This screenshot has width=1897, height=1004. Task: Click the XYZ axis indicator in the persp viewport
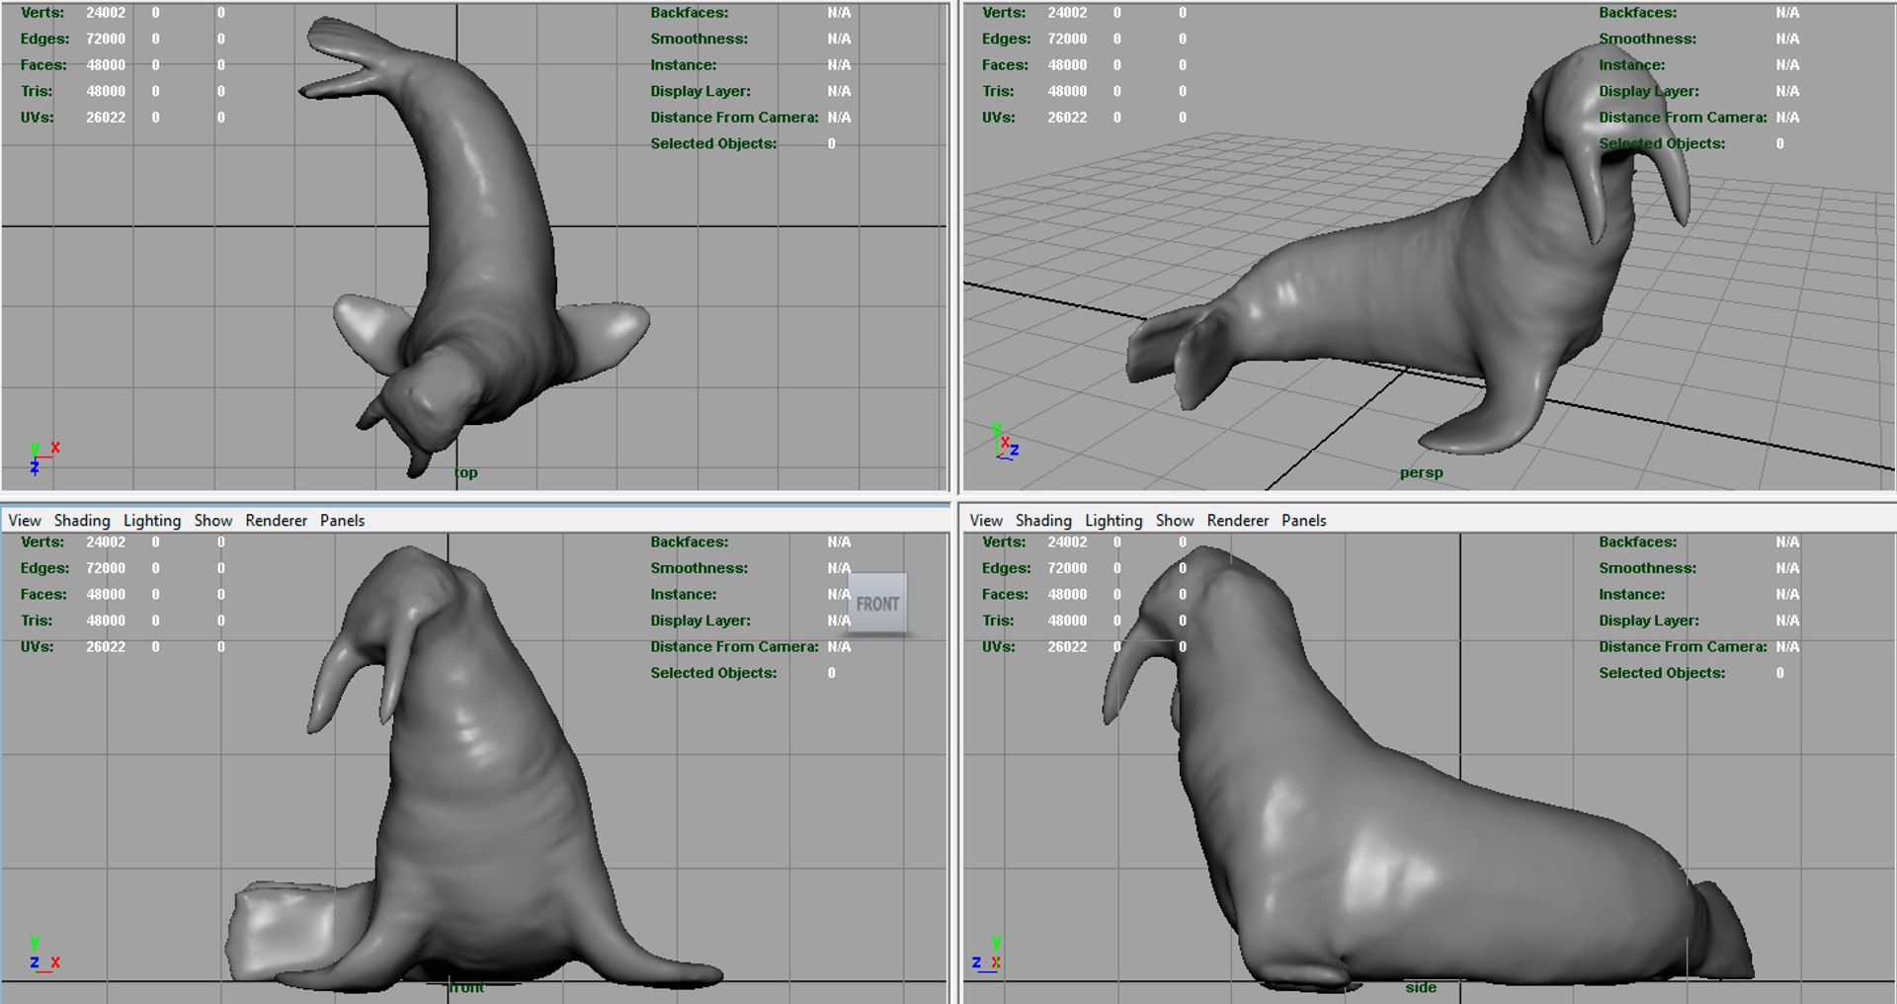[1005, 442]
